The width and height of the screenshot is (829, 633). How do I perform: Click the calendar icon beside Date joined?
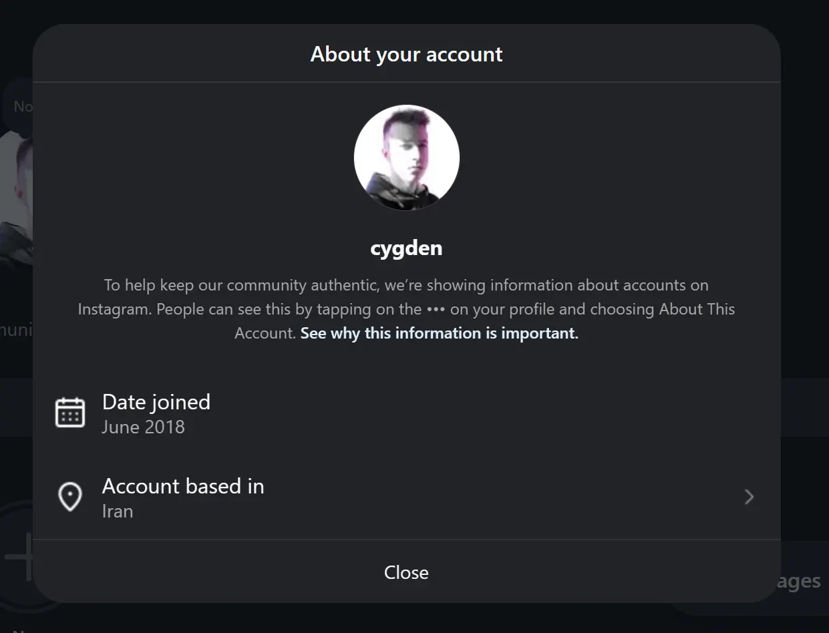[x=69, y=413]
